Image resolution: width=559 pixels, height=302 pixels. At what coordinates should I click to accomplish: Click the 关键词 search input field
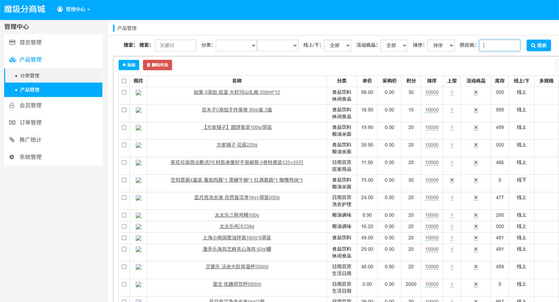pyautogui.click(x=176, y=45)
